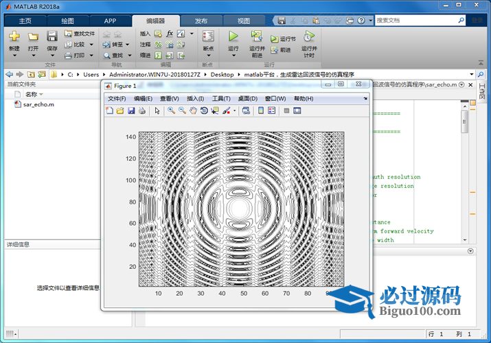
Task: Click the 查找文件 (Find Files) button
Action: coord(80,33)
